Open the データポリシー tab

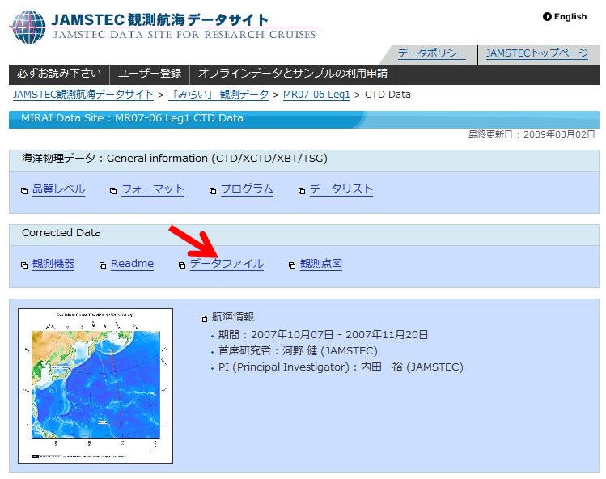(x=431, y=53)
